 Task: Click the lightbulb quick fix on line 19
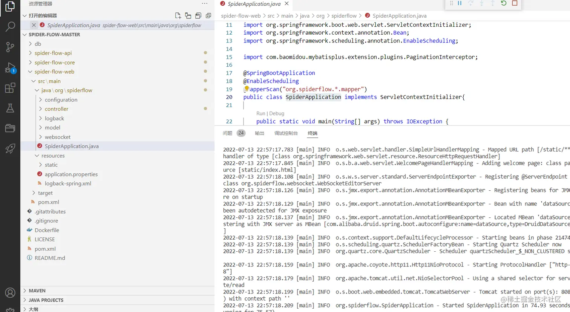(247, 89)
